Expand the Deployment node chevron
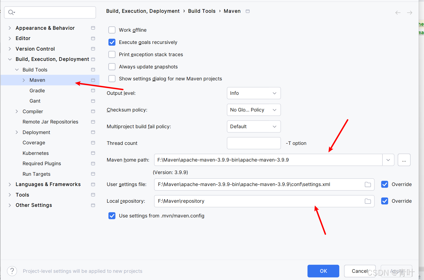Viewport: 424px width, 280px height. tap(17, 132)
